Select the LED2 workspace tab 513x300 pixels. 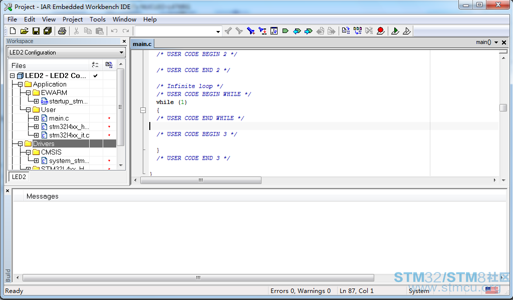19,176
